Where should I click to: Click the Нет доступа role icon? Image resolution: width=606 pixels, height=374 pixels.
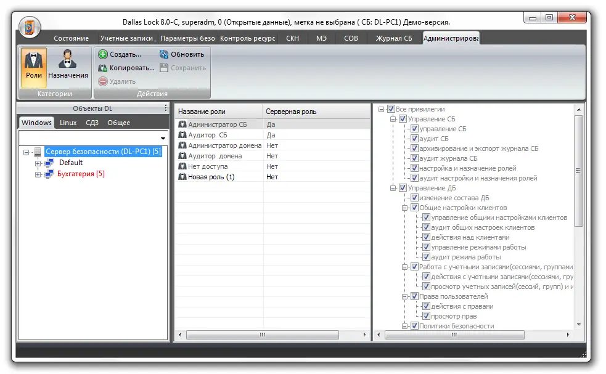pyautogui.click(x=182, y=166)
